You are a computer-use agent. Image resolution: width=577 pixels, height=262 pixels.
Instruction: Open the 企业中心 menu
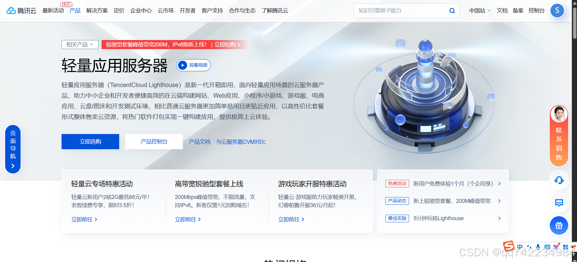141,11
